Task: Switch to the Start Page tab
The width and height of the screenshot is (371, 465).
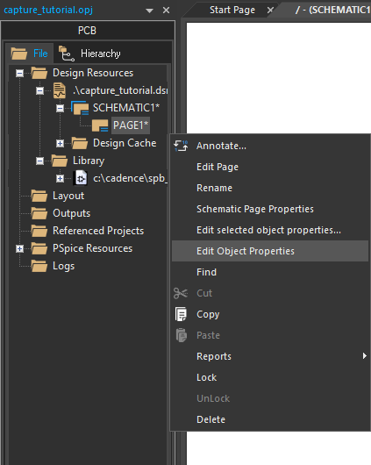Action: point(232,10)
